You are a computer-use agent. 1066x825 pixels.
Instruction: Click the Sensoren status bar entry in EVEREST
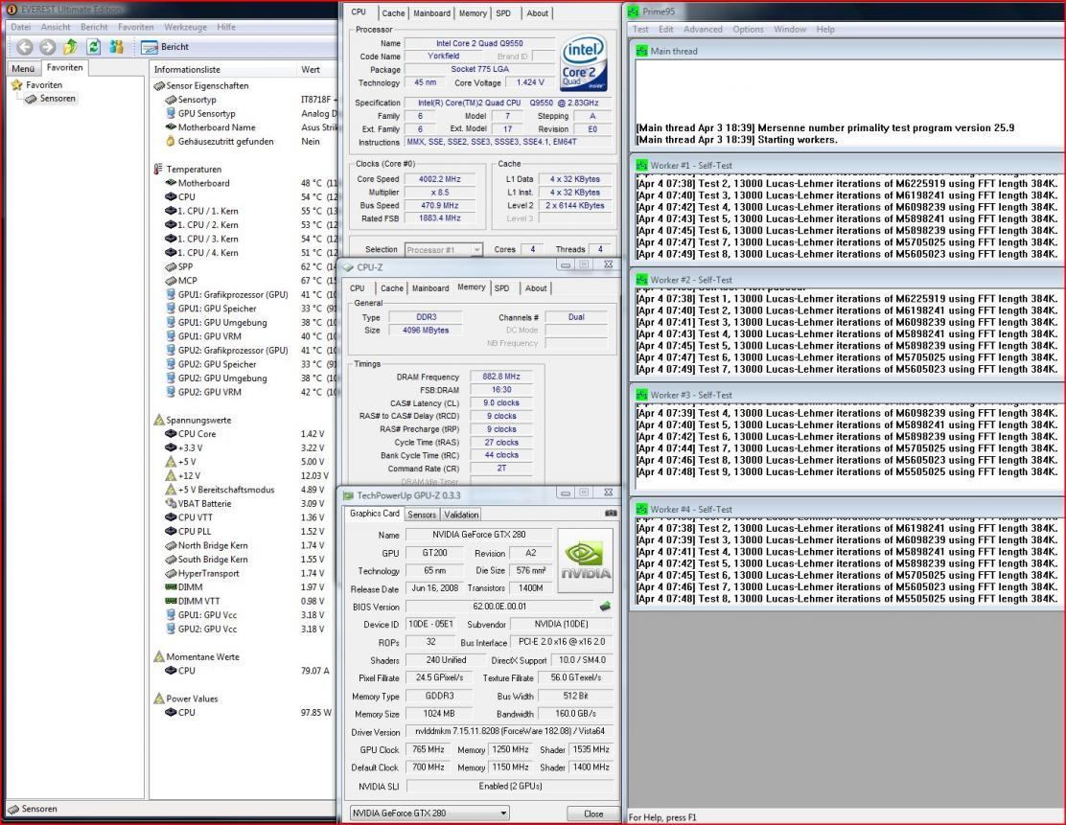33,809
